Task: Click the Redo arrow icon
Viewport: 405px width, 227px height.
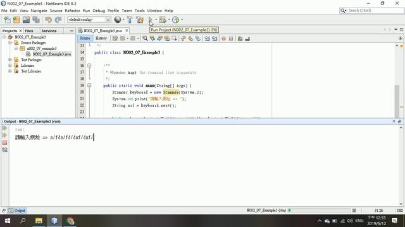Action: [x=58, y=20]
